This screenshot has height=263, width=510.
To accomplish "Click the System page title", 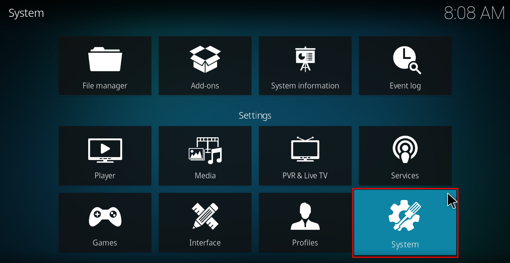I will 26,13.
